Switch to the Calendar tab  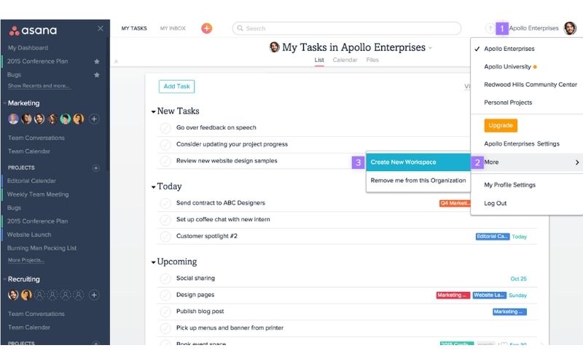[345, 60]
